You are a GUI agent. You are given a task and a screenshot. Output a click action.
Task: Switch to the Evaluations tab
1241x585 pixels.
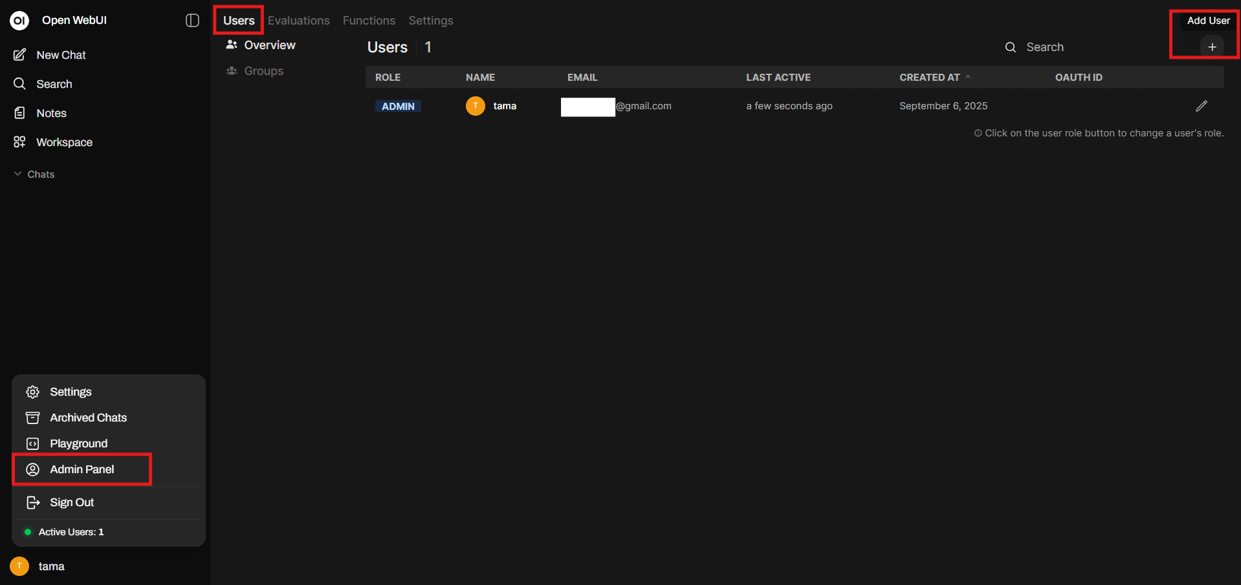[x=298, y=20]
